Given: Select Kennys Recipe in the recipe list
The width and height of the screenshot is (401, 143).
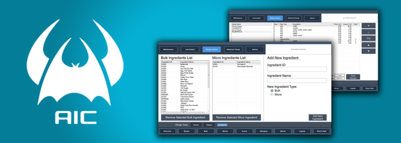Looking at the screenshot, I should pos(251,30).
